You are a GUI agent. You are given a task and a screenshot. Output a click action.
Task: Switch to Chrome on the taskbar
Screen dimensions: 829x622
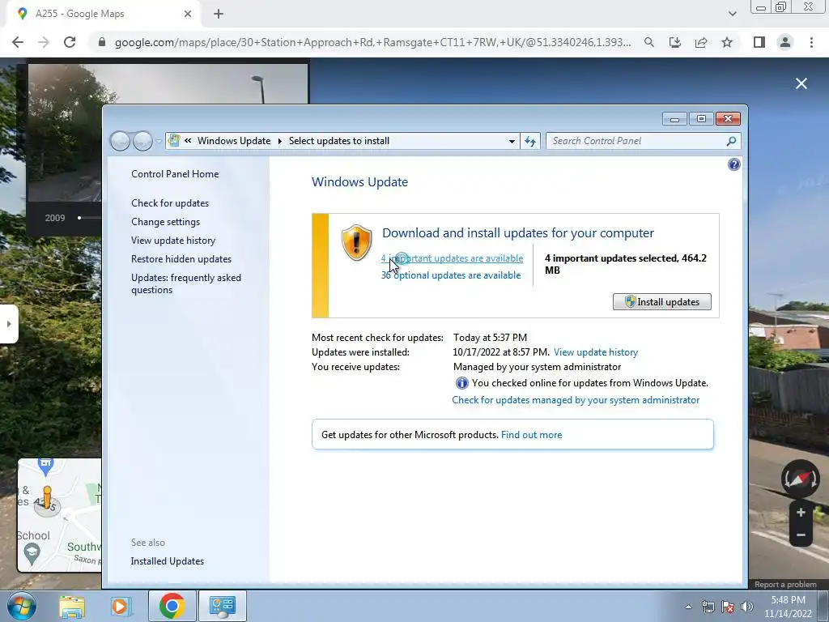pyautogui.click(x=172, y=606)
